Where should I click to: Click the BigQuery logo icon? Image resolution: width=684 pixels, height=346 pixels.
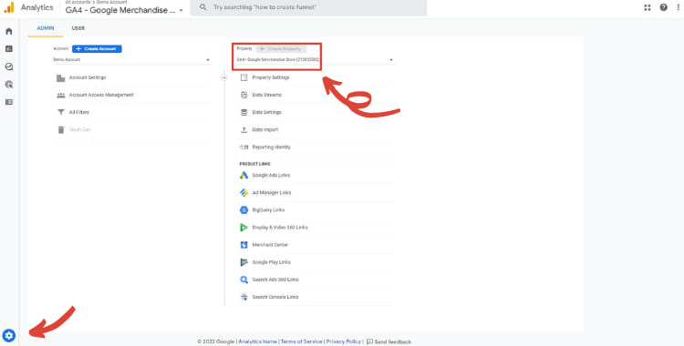[244, 210]
